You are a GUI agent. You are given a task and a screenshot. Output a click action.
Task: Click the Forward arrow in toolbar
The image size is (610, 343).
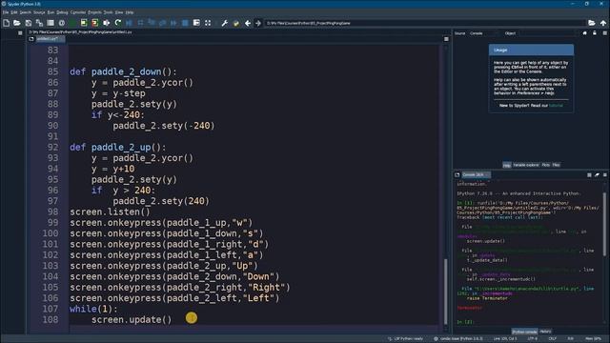point(258,23)
